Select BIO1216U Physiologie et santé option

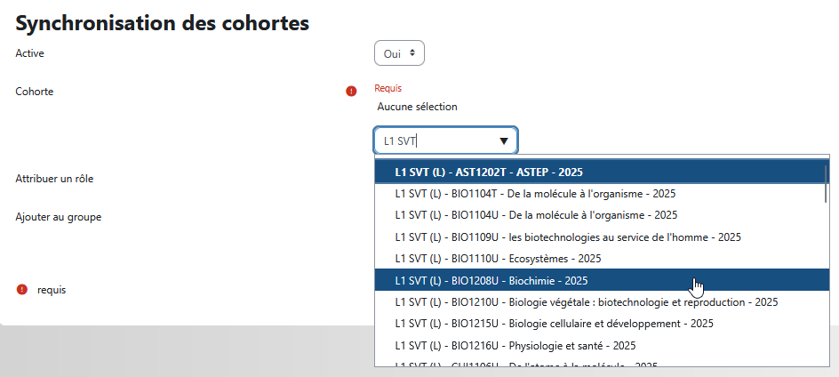pos(599,345)
